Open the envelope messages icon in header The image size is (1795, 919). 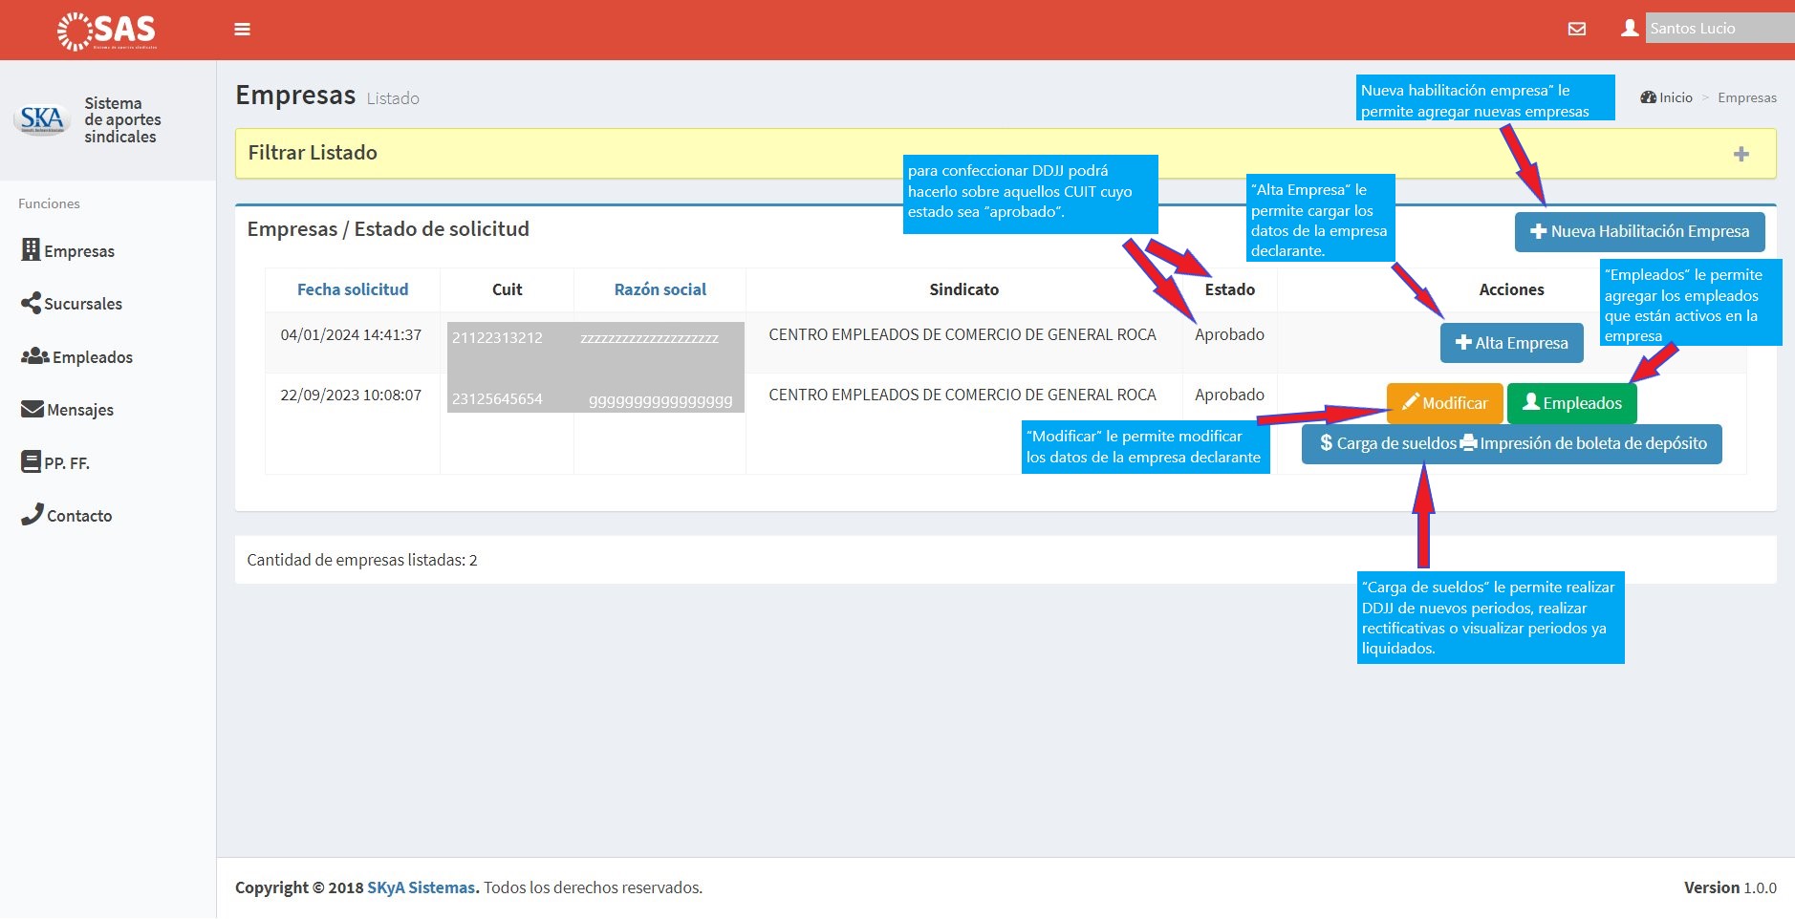1576,29
